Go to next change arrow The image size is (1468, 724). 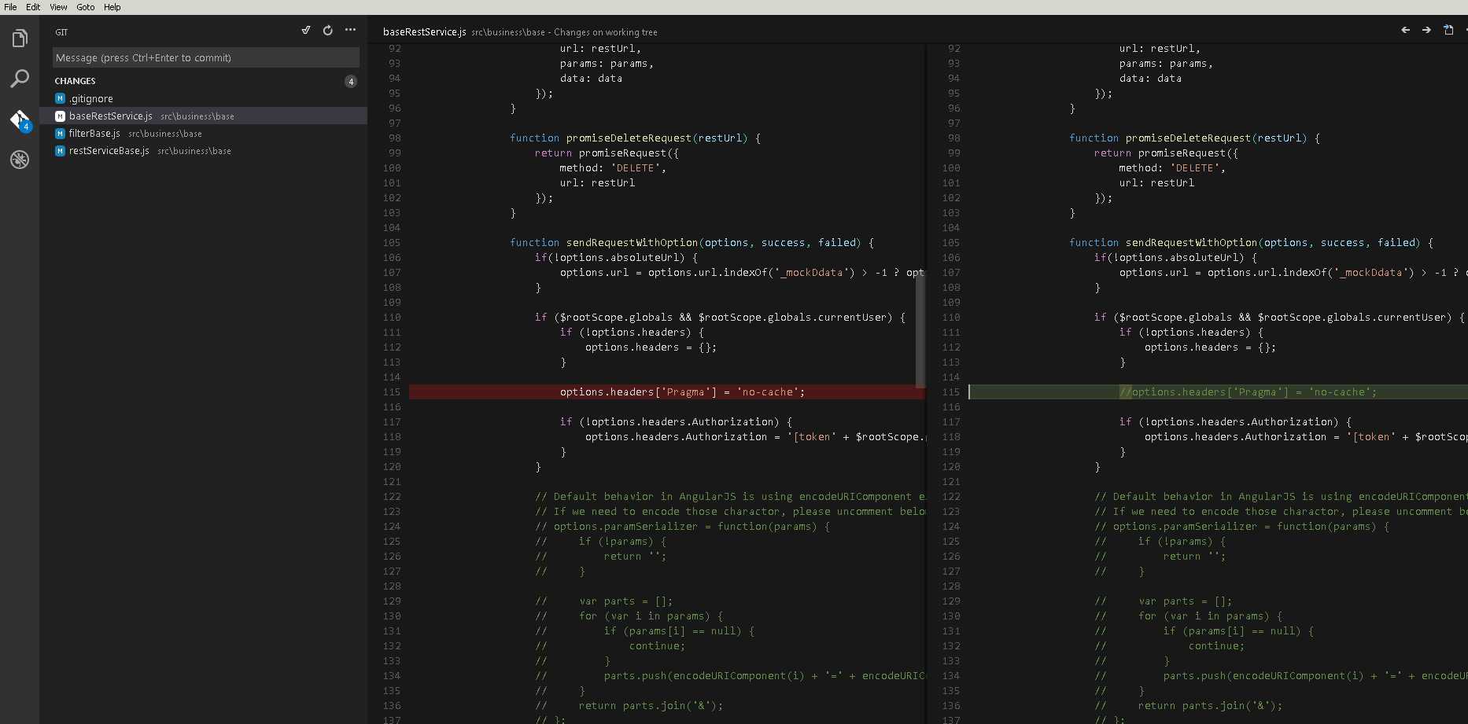[1426, 30]
